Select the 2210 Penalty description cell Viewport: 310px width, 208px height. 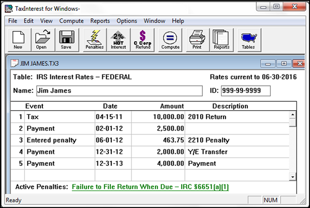236,140
